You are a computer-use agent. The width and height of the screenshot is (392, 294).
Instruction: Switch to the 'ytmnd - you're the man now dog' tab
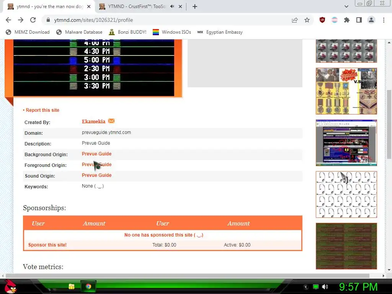pyautogui.click(x=49, y=7)
